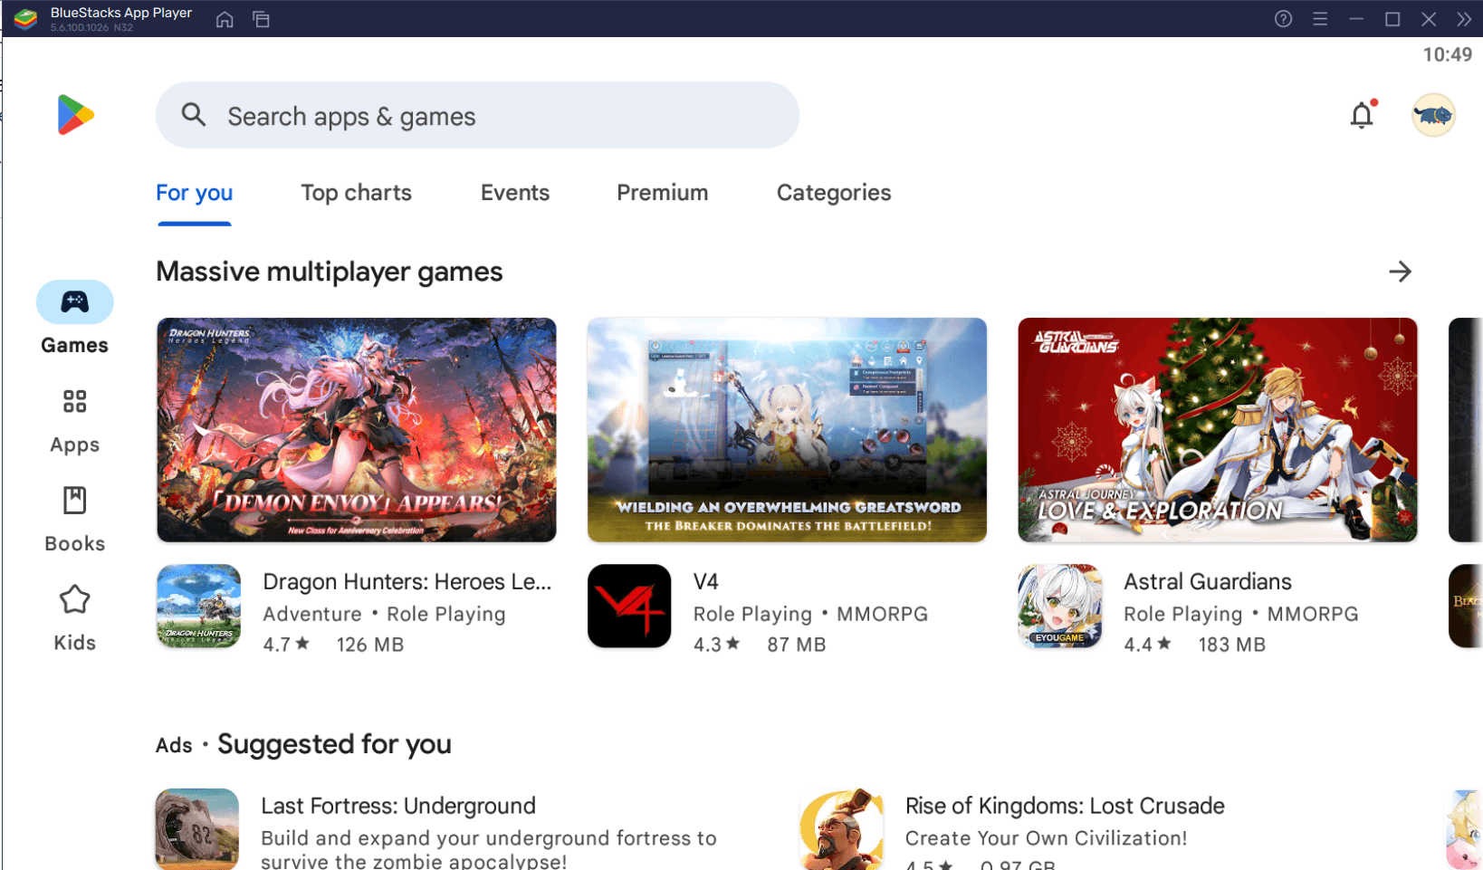Screen dimensions: 1483x870
Task: Open Astral Guardians Love & Exploration banner
Action: tap(1218, 430)
